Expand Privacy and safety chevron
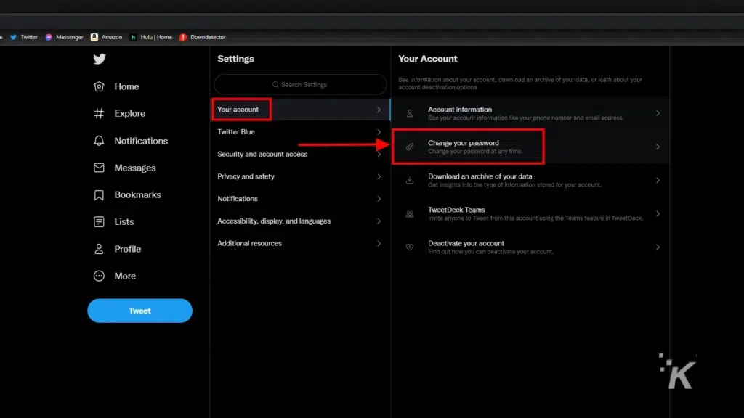Image resolution: width=744 pixels, height=418 pixels. [x=379, y=176]
